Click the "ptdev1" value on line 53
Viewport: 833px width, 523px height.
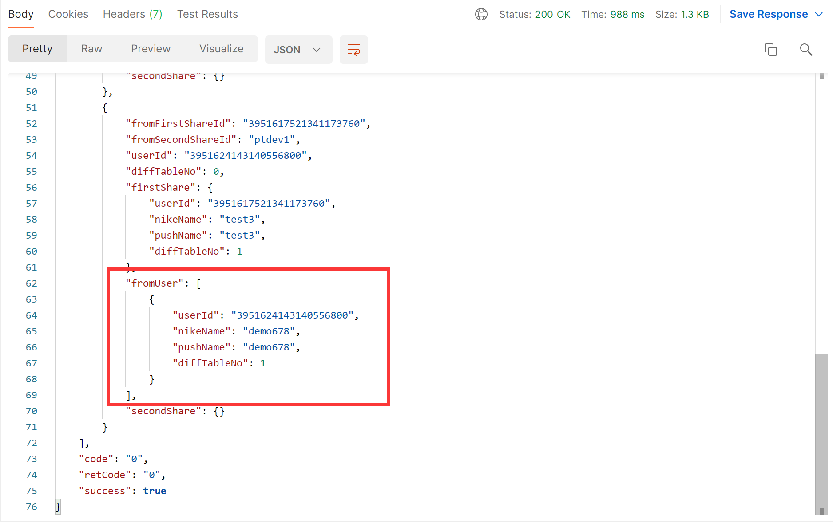[272, 139]
